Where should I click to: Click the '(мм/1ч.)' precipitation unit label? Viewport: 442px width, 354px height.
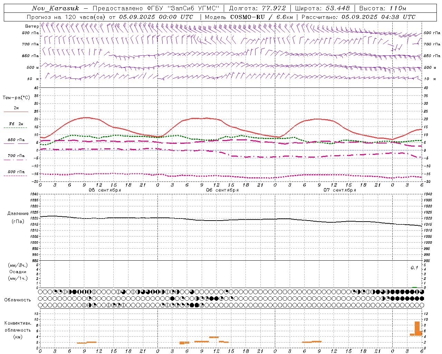tap(18, 278)
